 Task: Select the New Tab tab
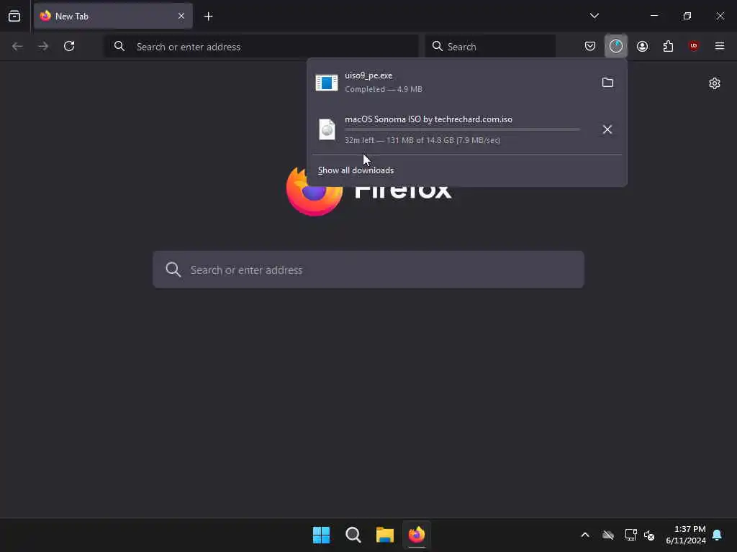point(113,16)
